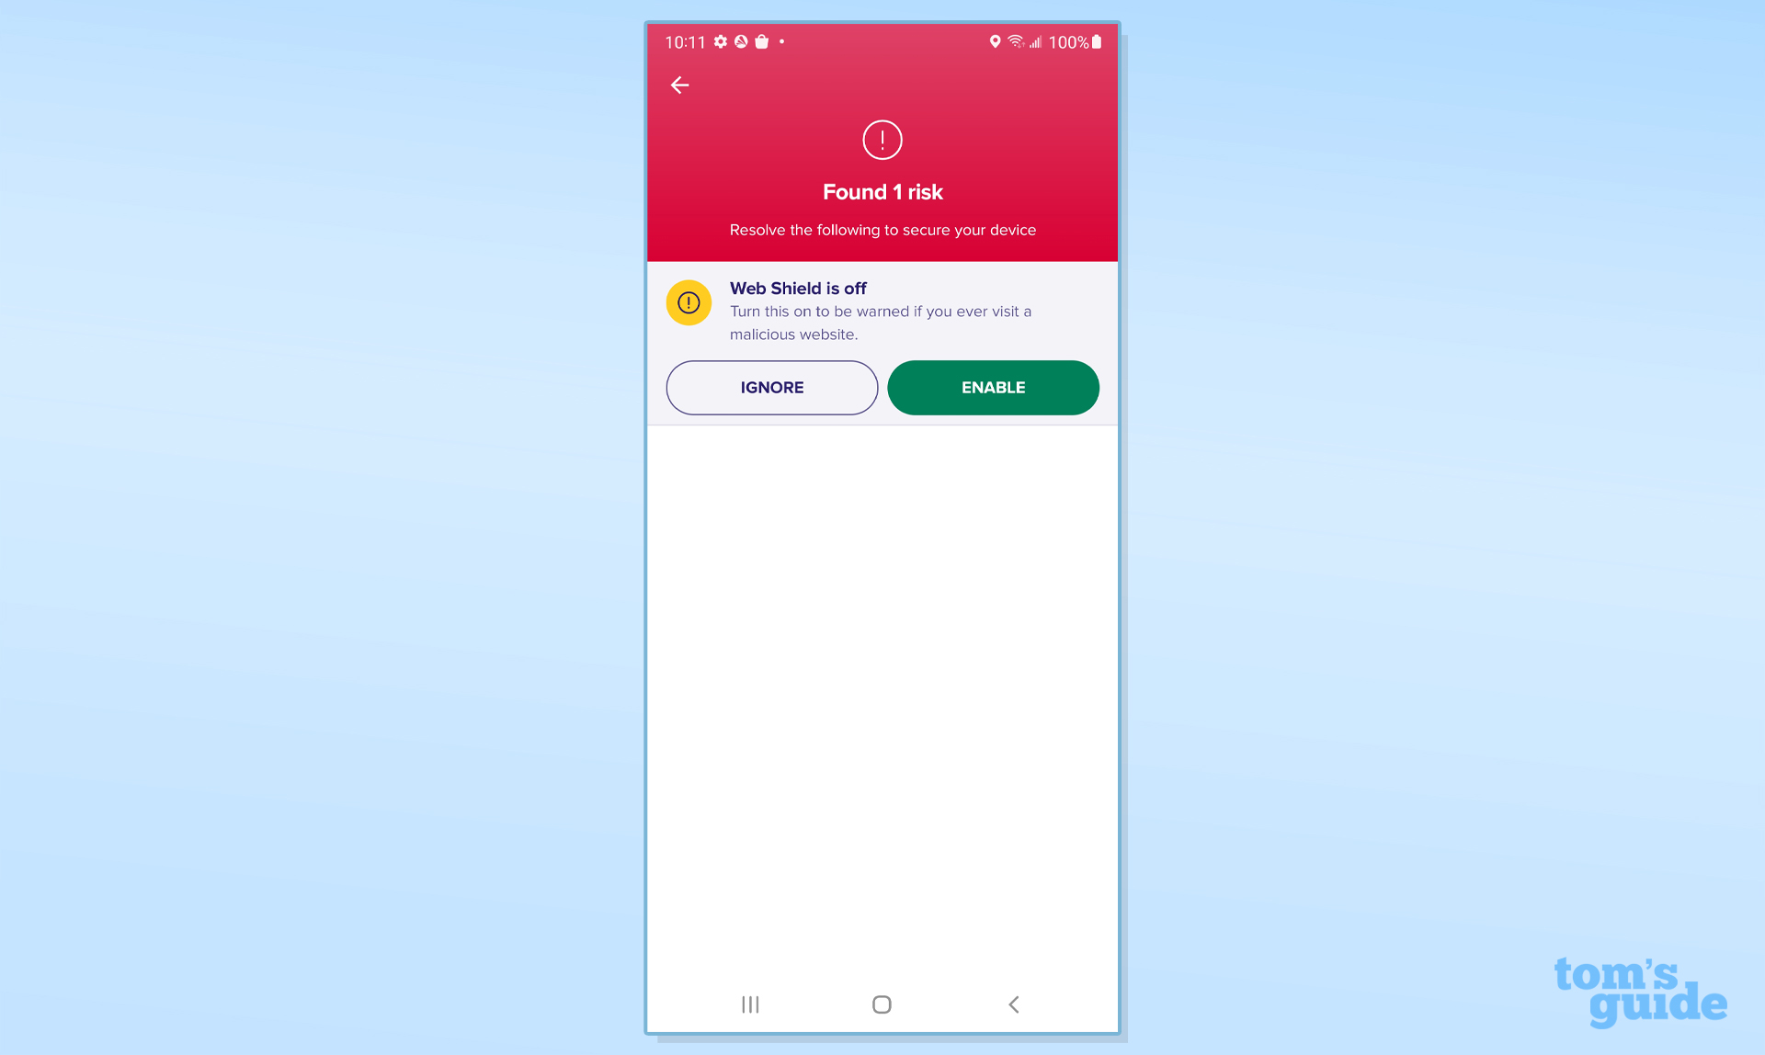Click the home button in navigation bar
This screenshot has width=1765, height=1055.
pyautogui.click(x=882, y=1004)
